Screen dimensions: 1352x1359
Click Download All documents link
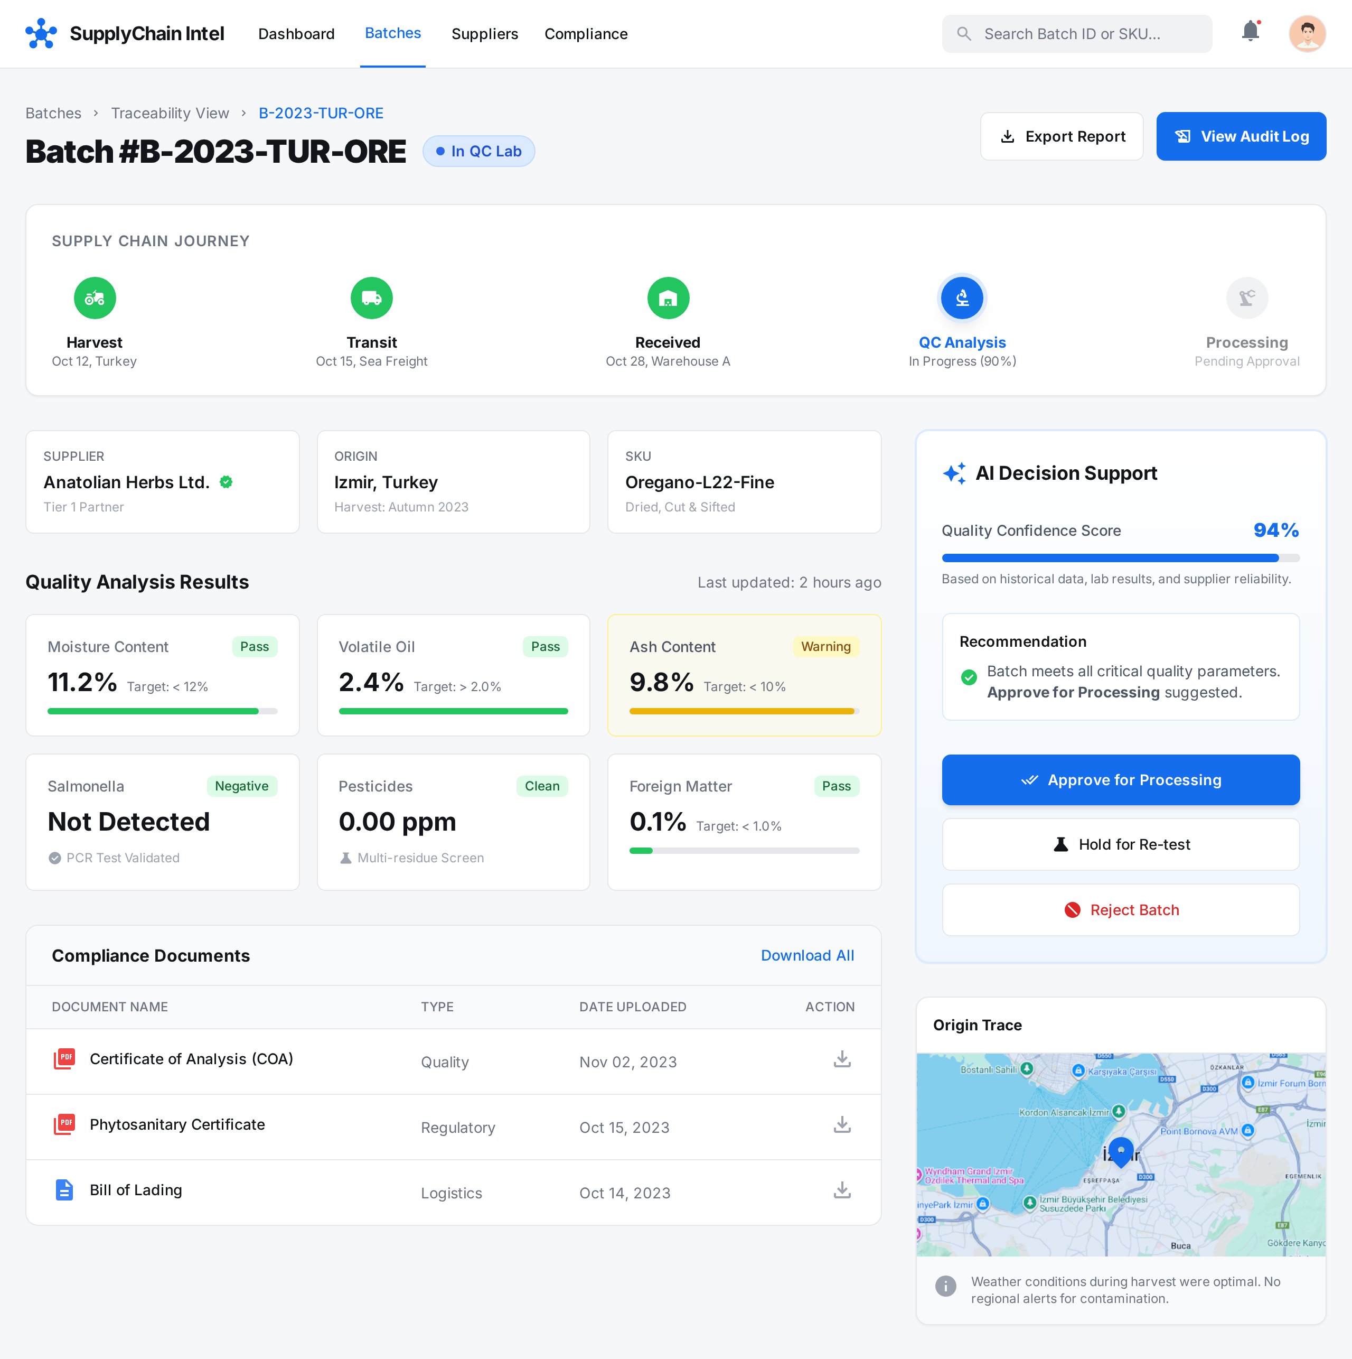[807, 955]
